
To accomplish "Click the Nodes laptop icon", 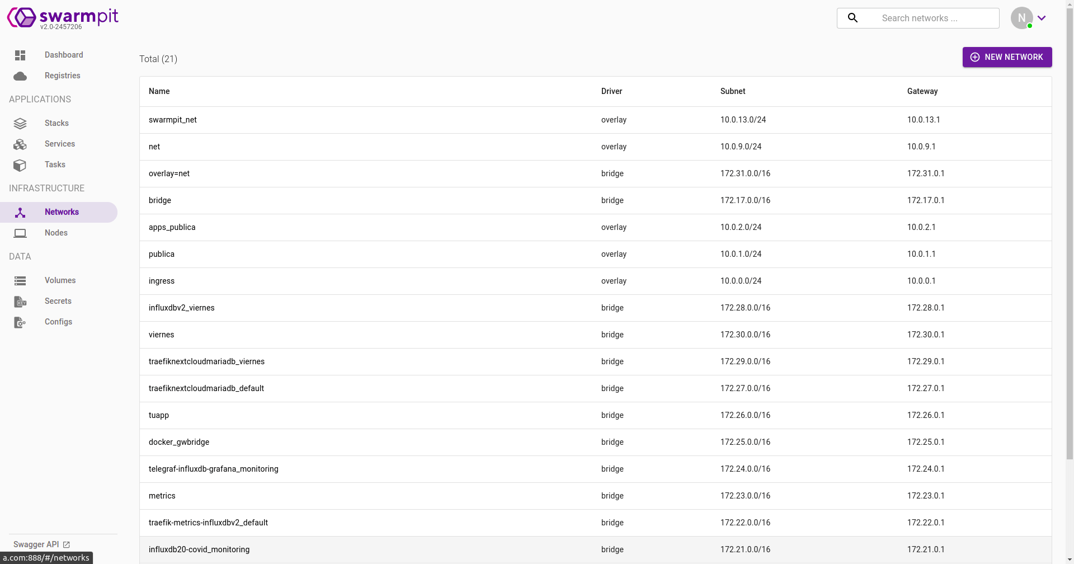I will 20,233.
